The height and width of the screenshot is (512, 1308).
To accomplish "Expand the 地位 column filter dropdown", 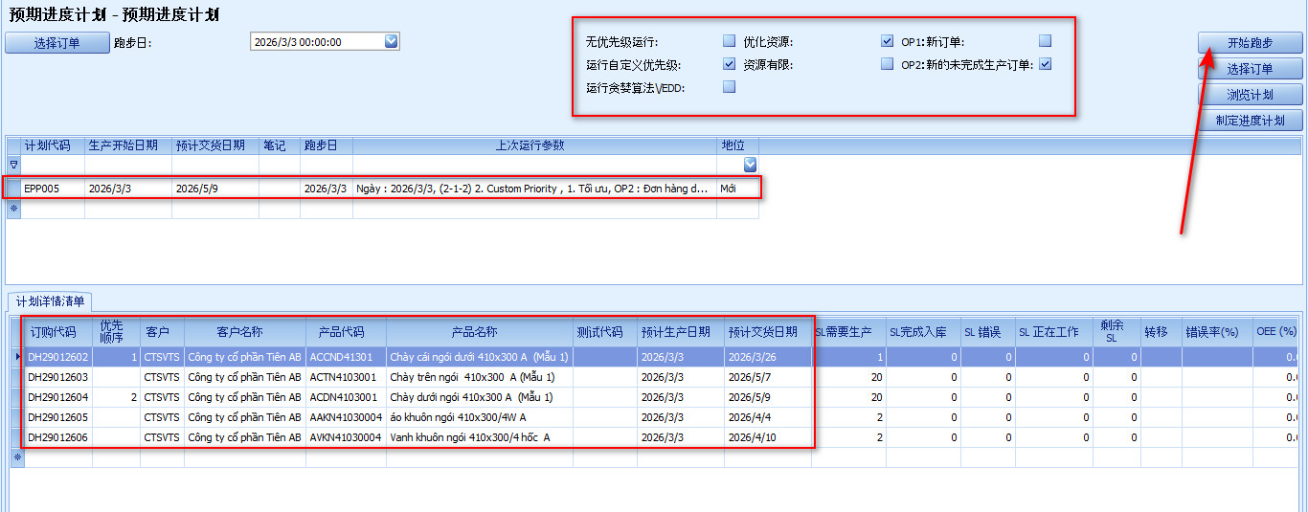I will pos(750,165).
